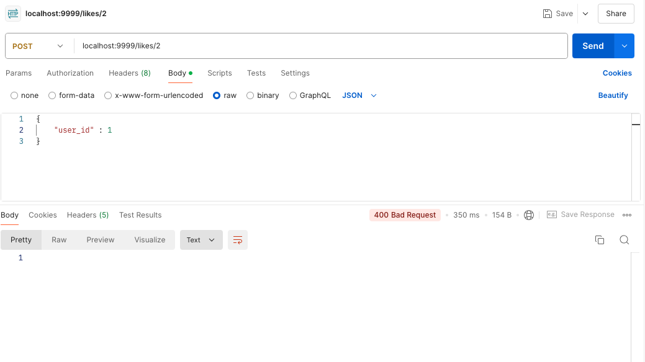The width and height of the screenshot is (645, 362).
Task: Select the GraphQL body option
Action: [x=293, y=95]
